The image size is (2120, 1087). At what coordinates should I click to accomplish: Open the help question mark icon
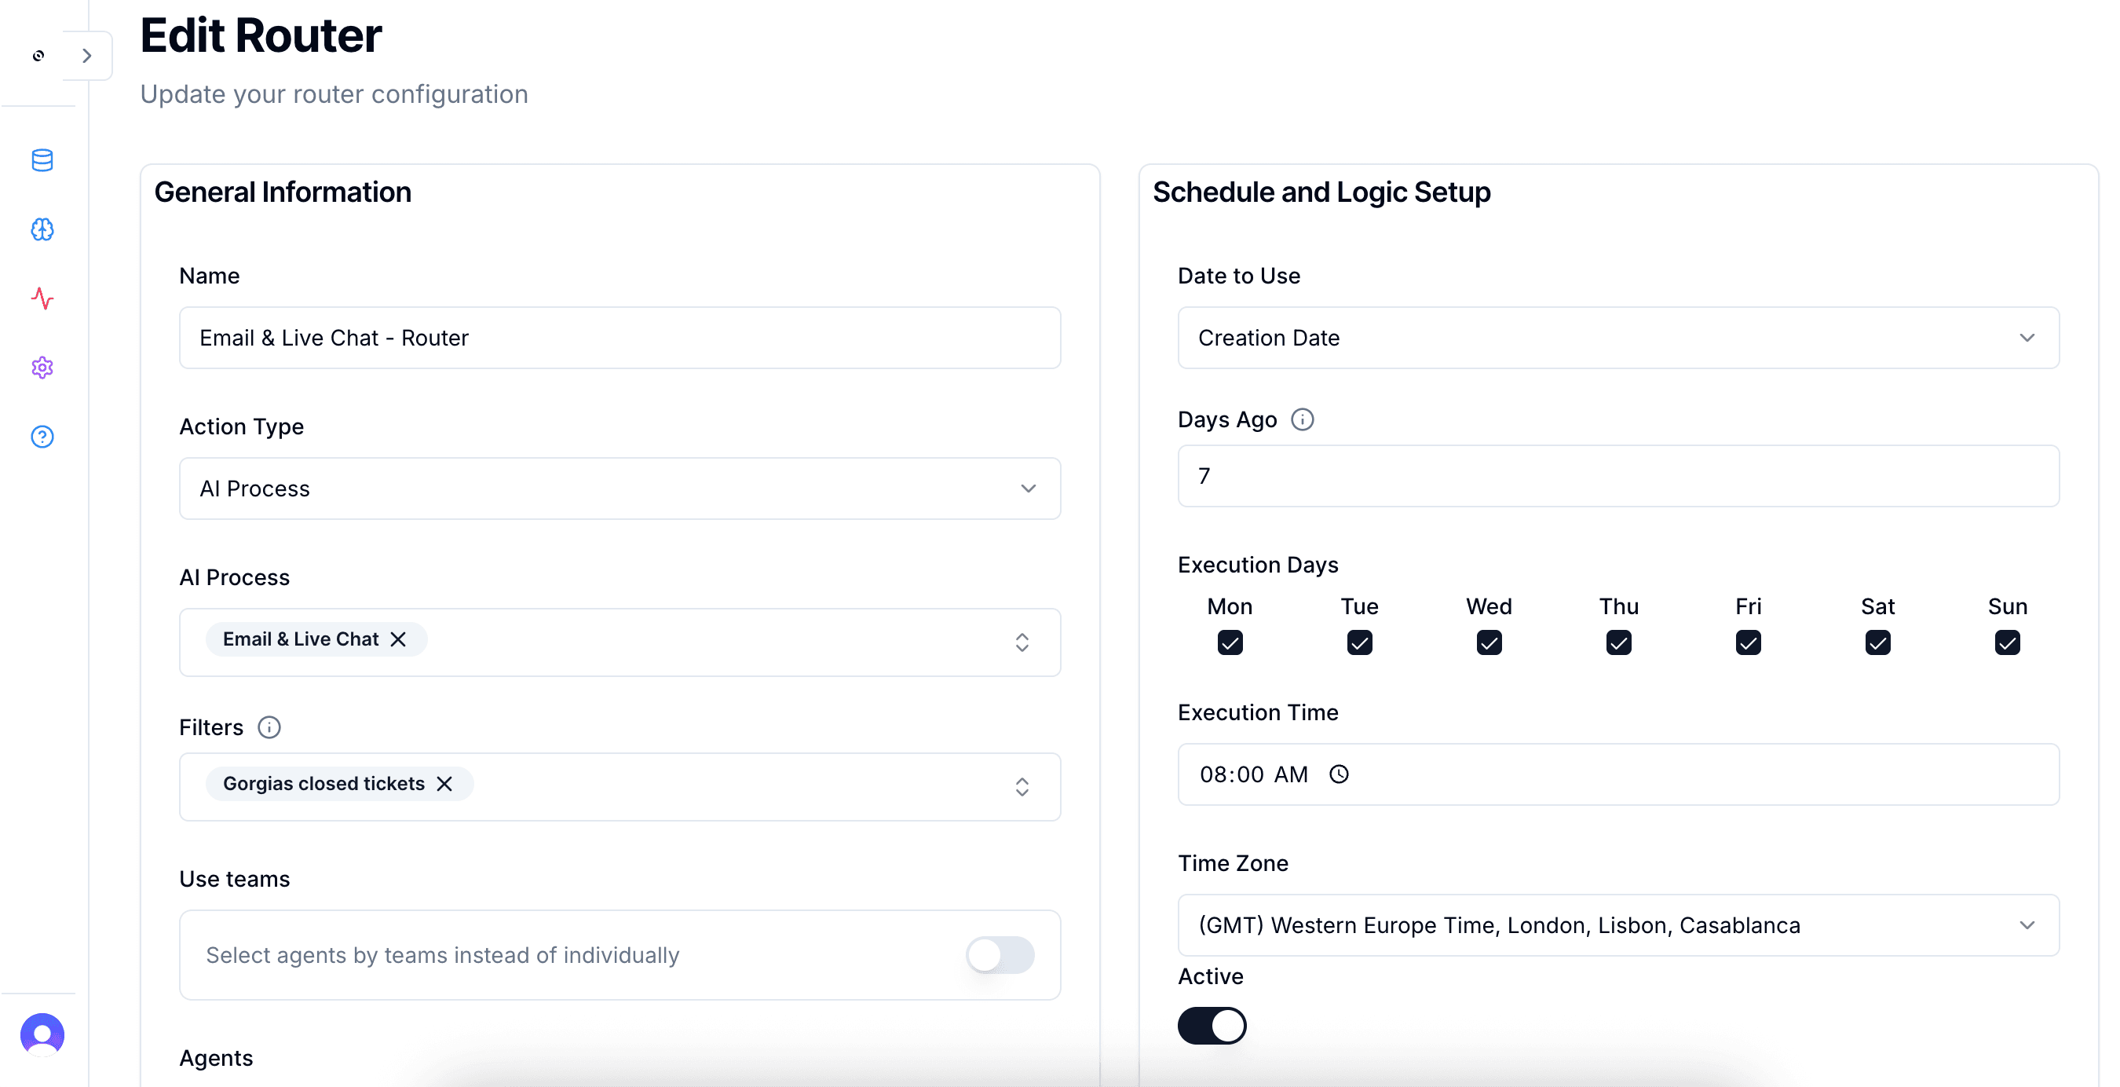(x=42, y=437)
